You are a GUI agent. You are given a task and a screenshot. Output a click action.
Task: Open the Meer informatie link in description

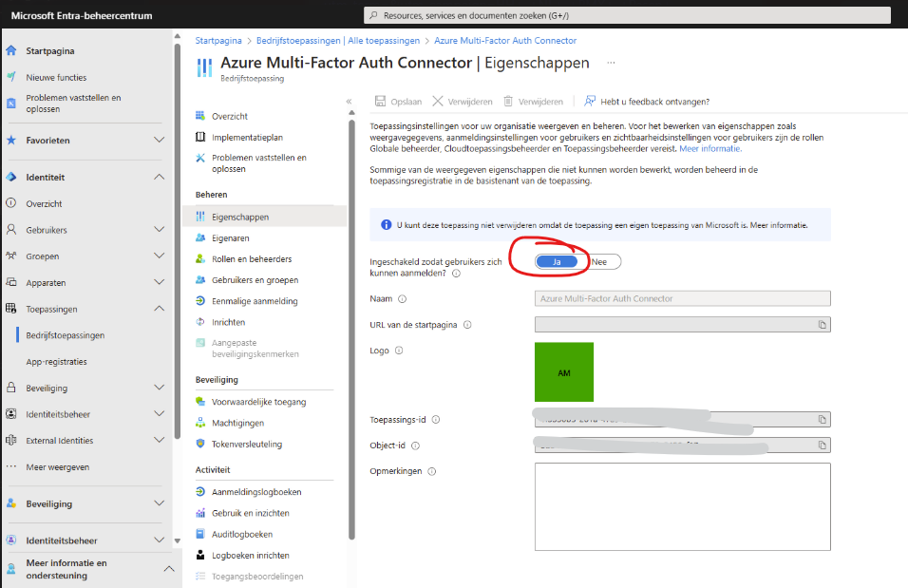click(x=709, y=149)
